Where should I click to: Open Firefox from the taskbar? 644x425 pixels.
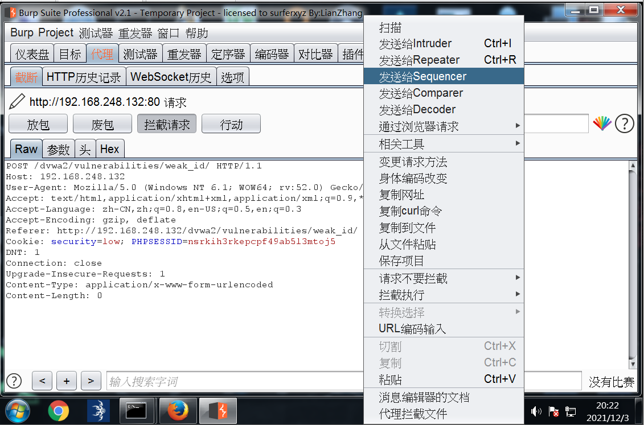tap(178, 411)
